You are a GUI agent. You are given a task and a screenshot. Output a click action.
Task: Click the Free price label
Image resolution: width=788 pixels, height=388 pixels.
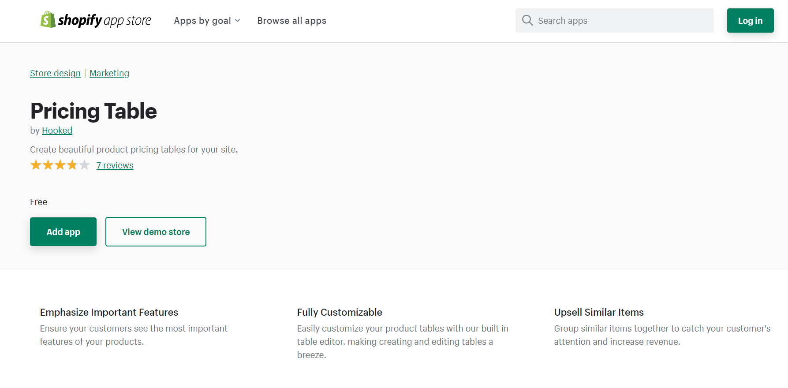tap(38, 202)
